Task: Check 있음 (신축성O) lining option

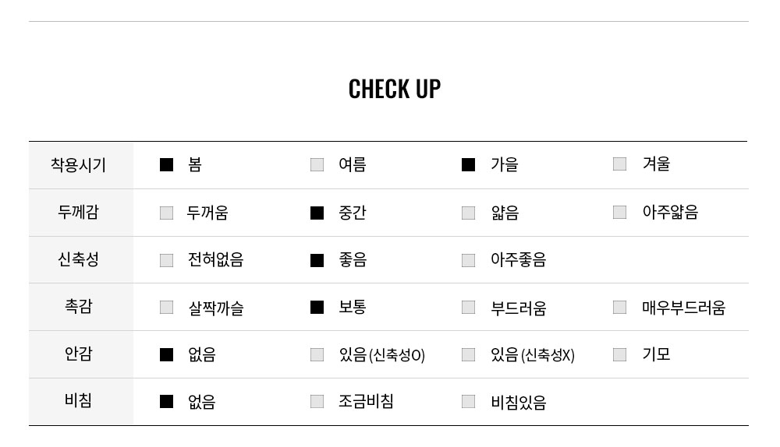Action: point(317,354)
